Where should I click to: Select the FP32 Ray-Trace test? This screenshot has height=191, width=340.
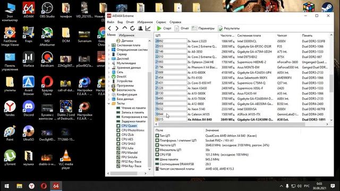click(129, 161)
